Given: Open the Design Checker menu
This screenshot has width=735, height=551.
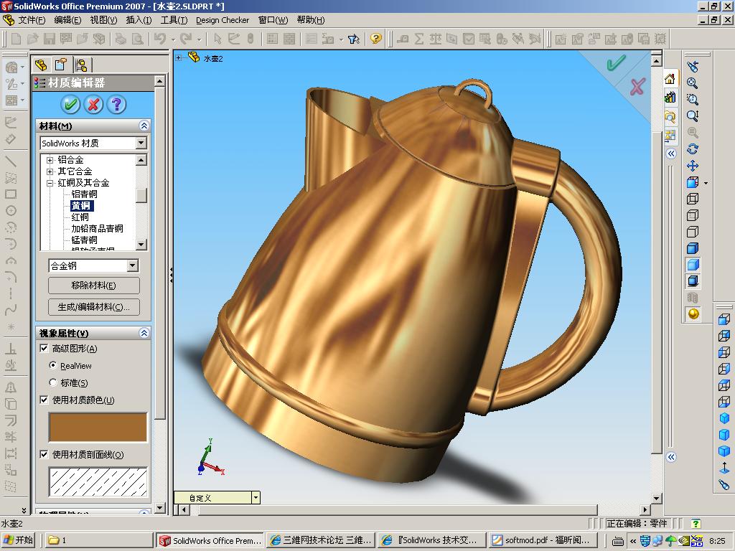Looking at the screenshot, I should [x=223, y=19].
